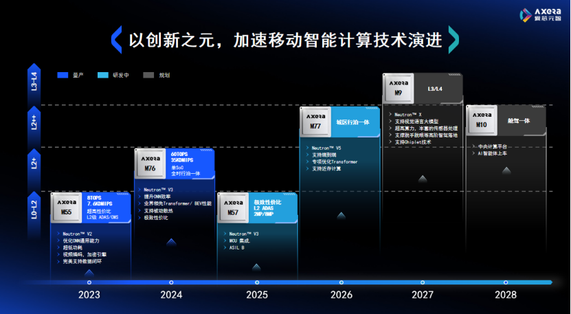
Task: Click the 完美支持数据闭环 bullet
Action: click(x=82, y=262)
